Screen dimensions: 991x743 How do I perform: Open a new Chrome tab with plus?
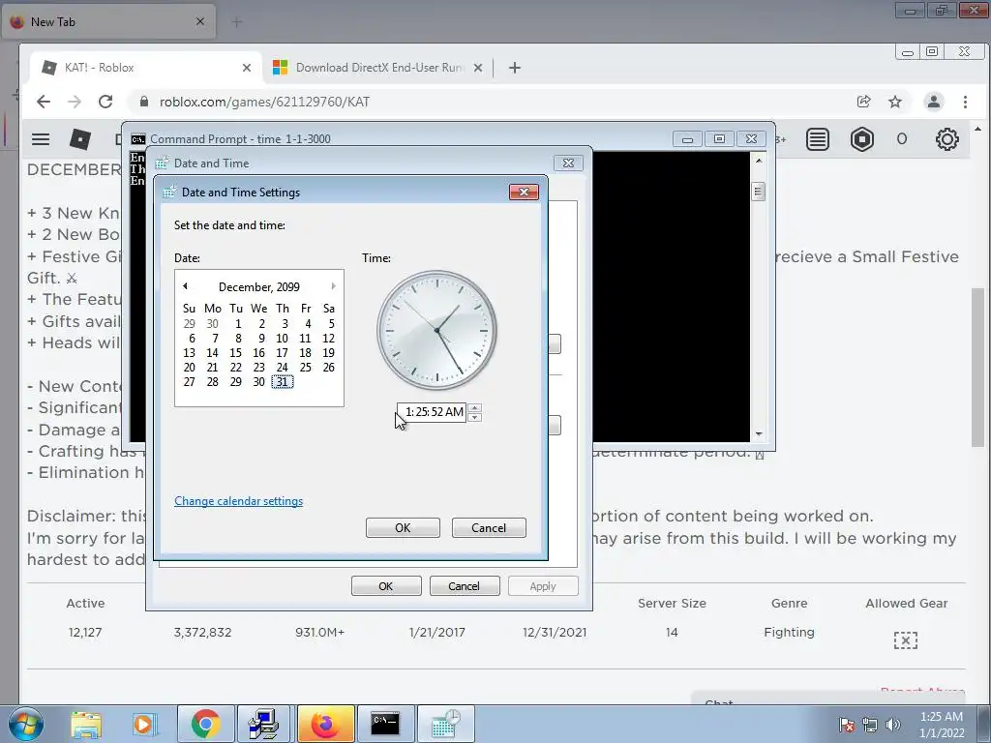515,68
